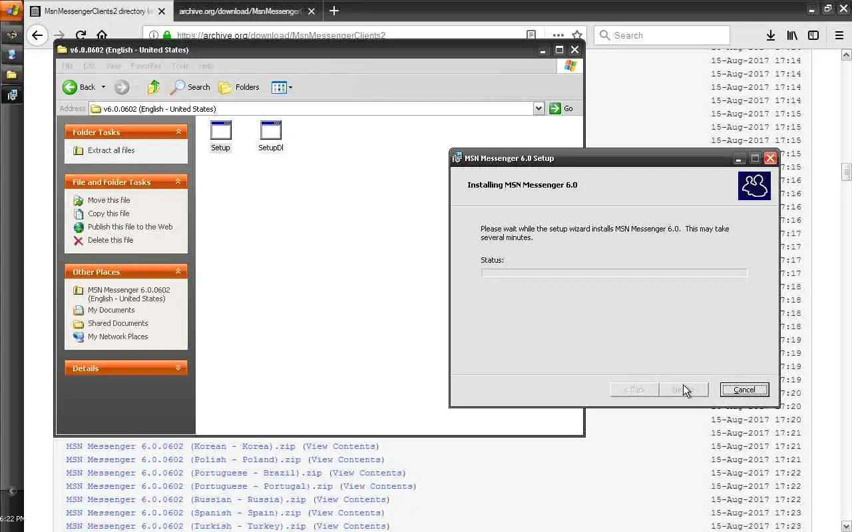Collapse the Other Places panel
This screenshot has width=852, height=532.
178,271
